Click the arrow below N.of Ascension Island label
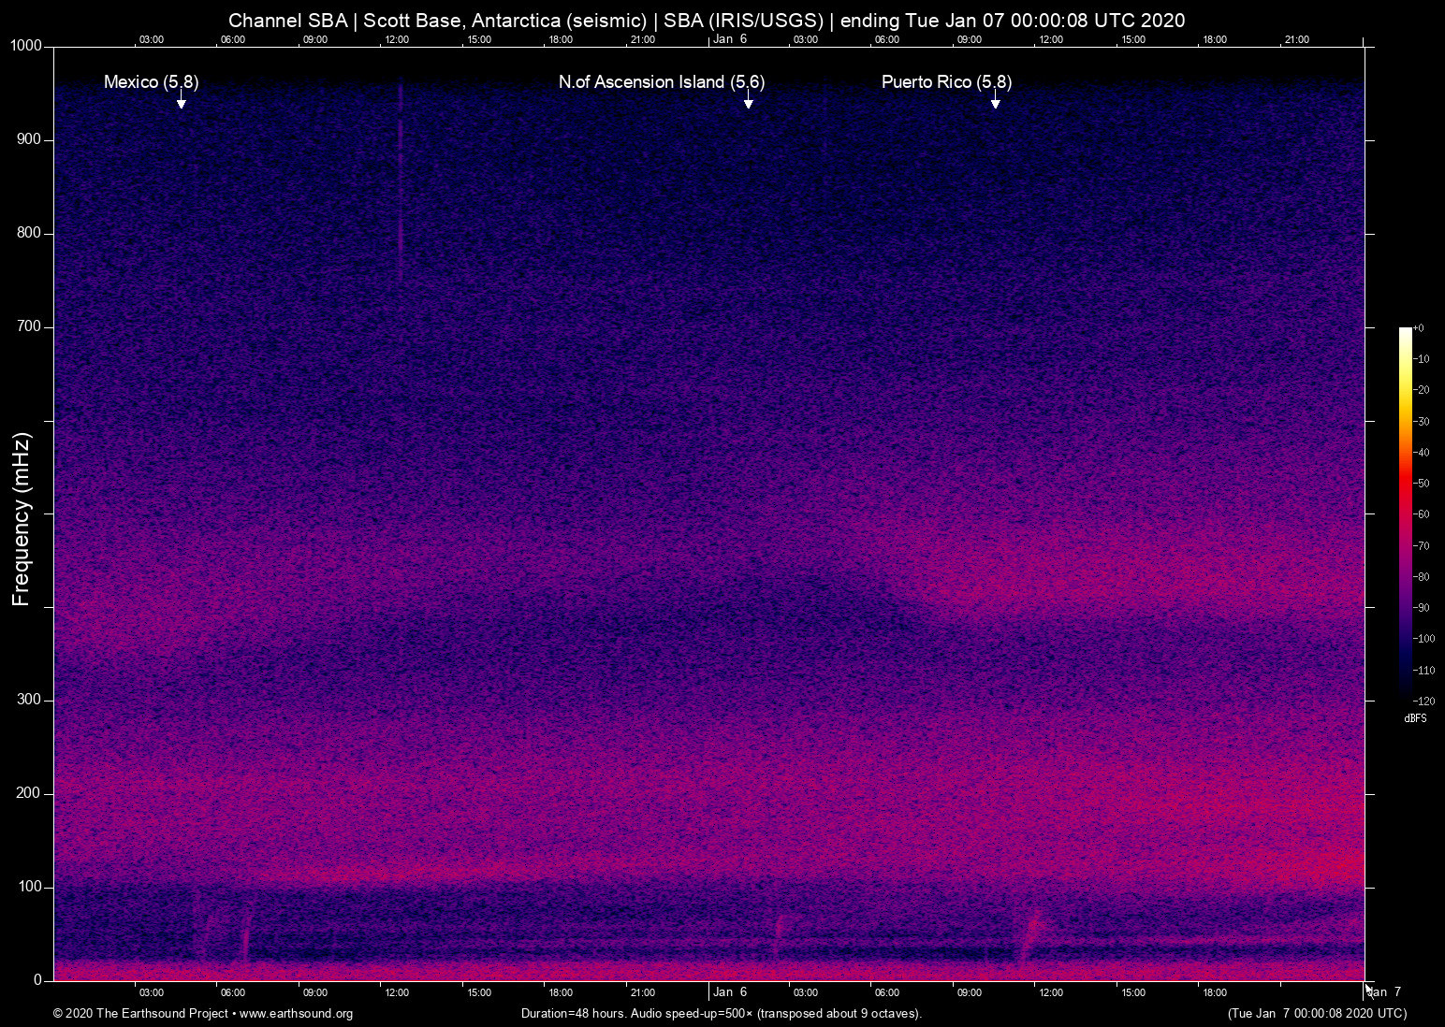The height and width of the screenshot is (1027, 1445). (748, 102)
